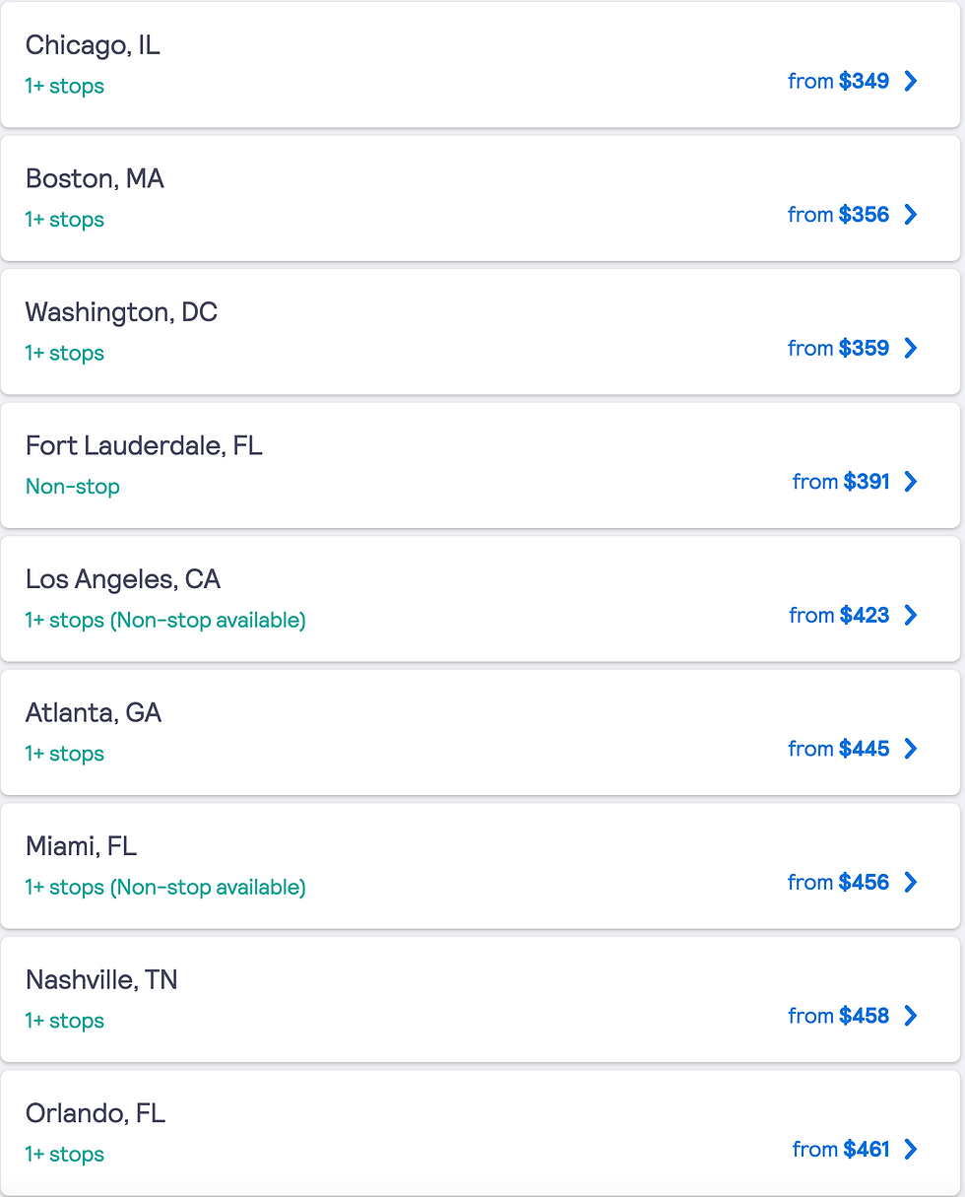965x1197 pixels.
Task: Click the chevron next to Nashville $458
Action: (x=911, y=1016)
